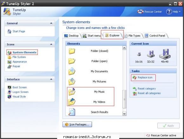Click the File System folder icon
Image resolution: width=184 pixels, height=139 pixels.
click(x=10, y=57)
